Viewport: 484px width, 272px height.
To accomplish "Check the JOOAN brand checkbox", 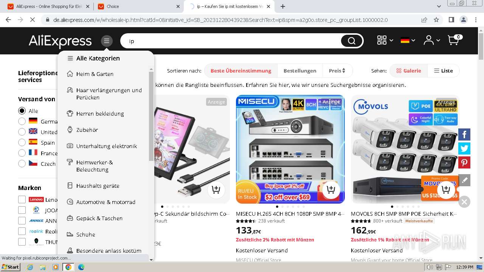I will [x=22, y=210].
